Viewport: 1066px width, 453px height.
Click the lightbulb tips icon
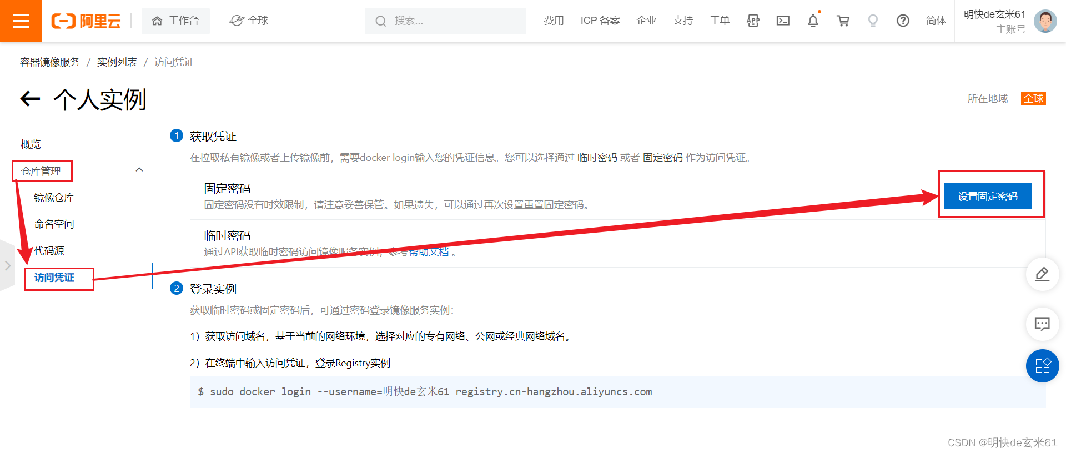(x=873, y=21)
